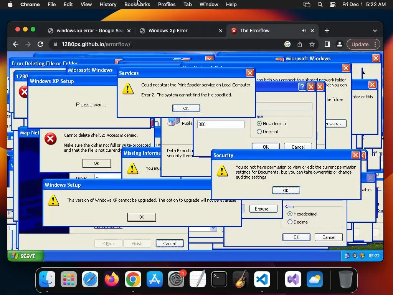The width and height of the screenshot is (393, 295).
Task: Open the App Store from the Dock
Action: 155,279
